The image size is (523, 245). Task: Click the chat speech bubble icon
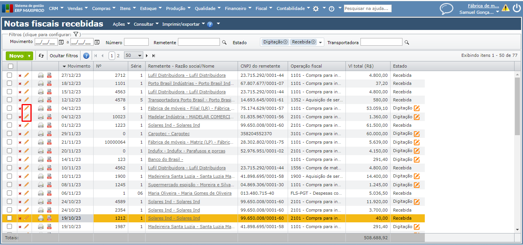[446, 8]
